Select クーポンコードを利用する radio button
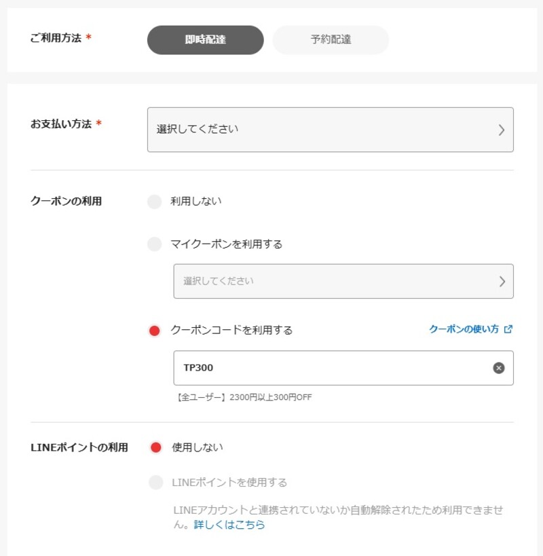The width and height of the screenshot is (543, 556). (155, 331)
